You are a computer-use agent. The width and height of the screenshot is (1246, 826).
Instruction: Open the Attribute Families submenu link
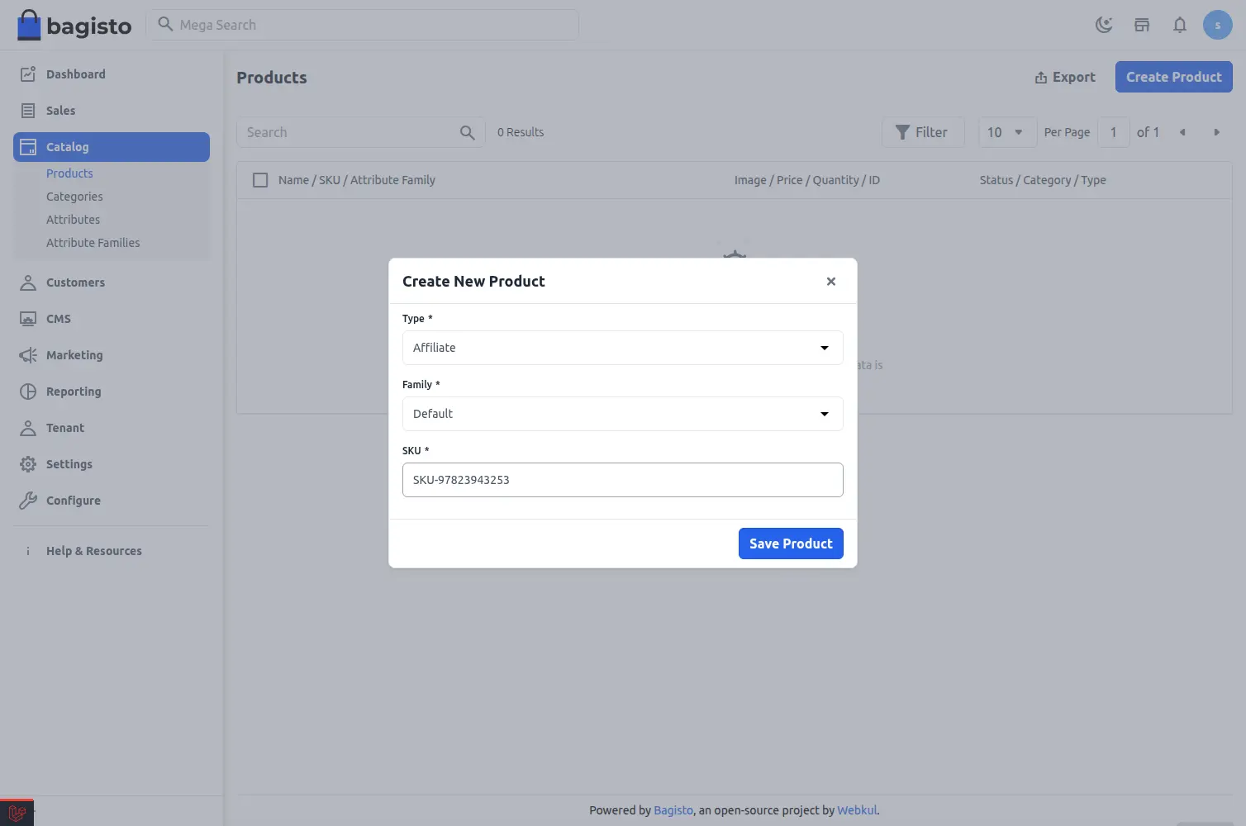93,243
